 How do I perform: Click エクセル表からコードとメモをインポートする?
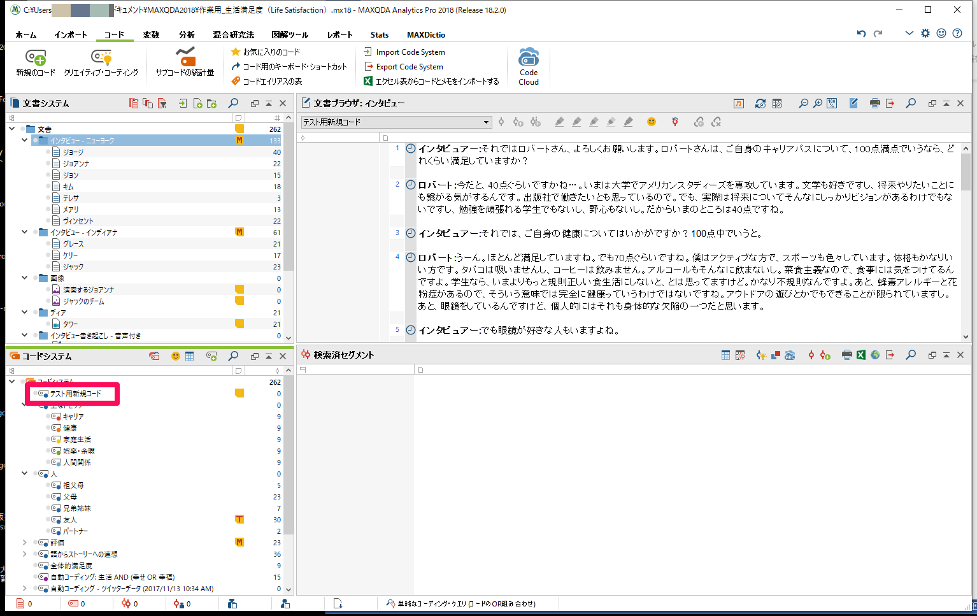[x=437, y=82]
